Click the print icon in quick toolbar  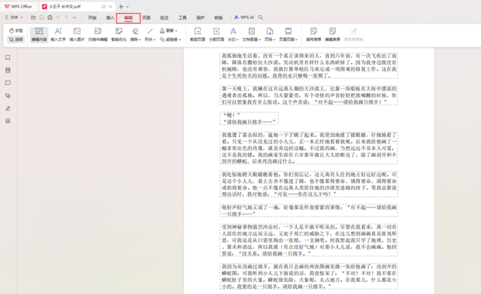[x=50, y=17]
